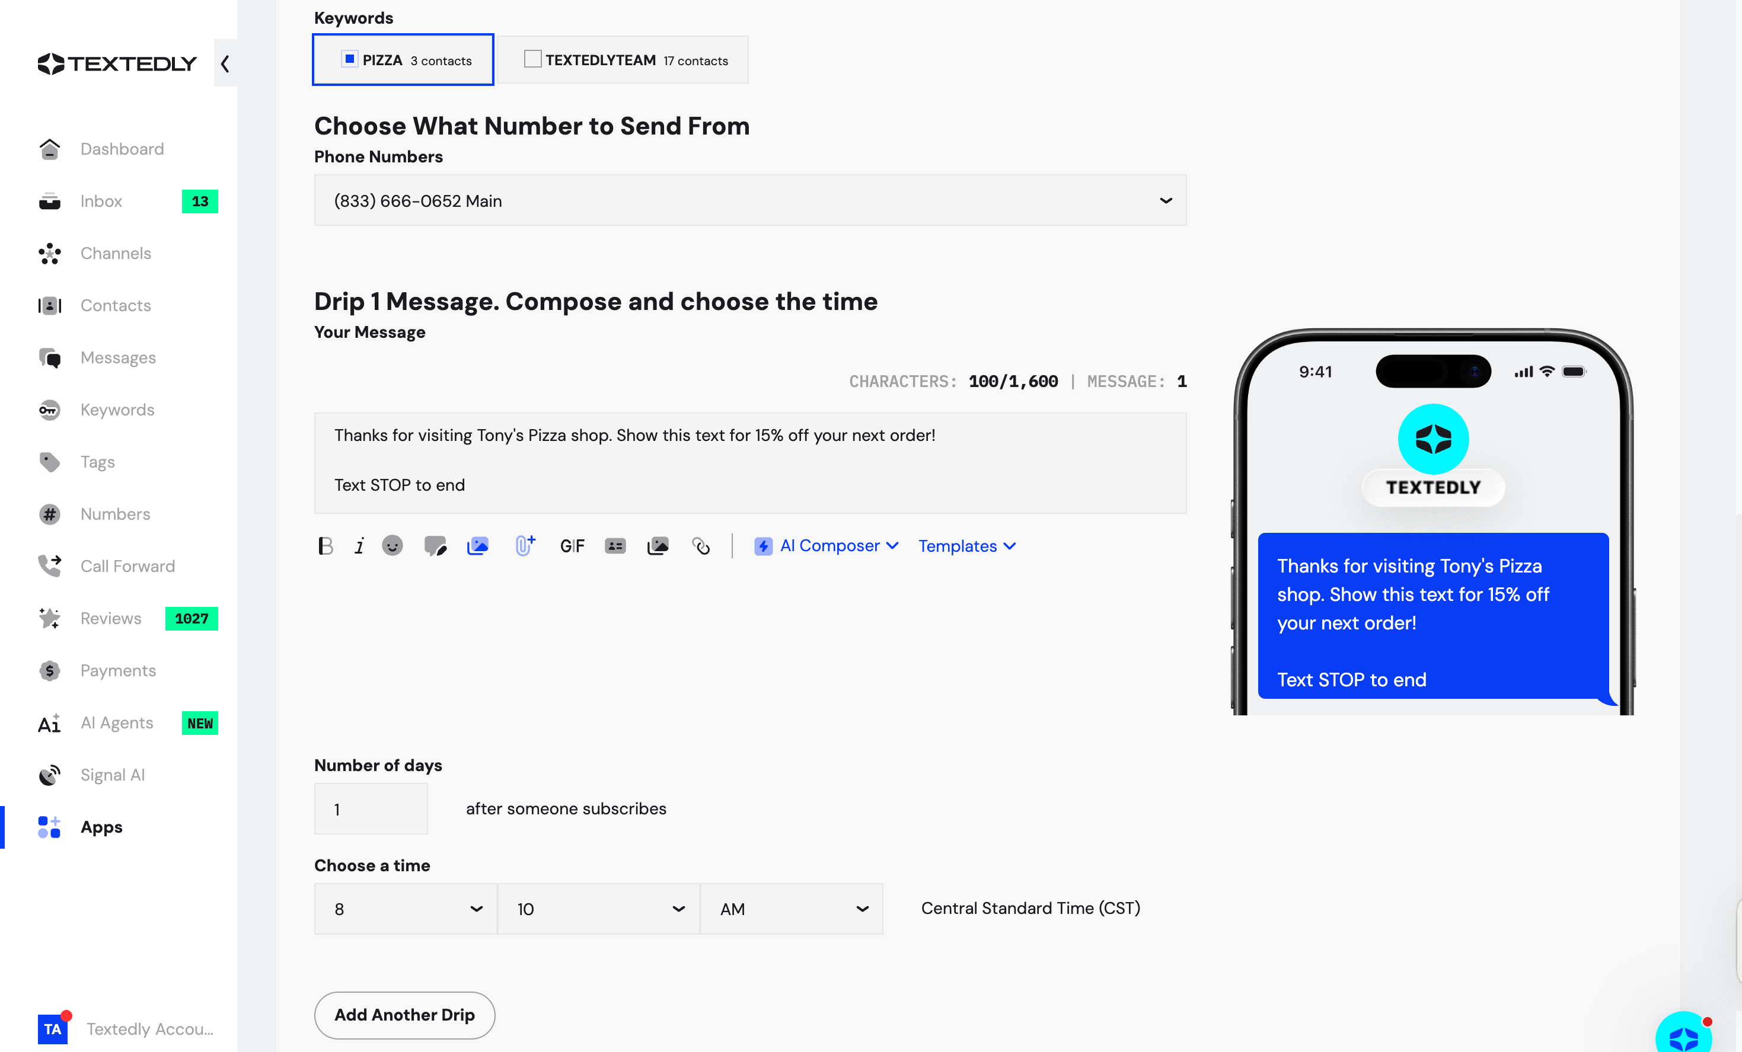Open the dark media gallery icon

[658, 545]
